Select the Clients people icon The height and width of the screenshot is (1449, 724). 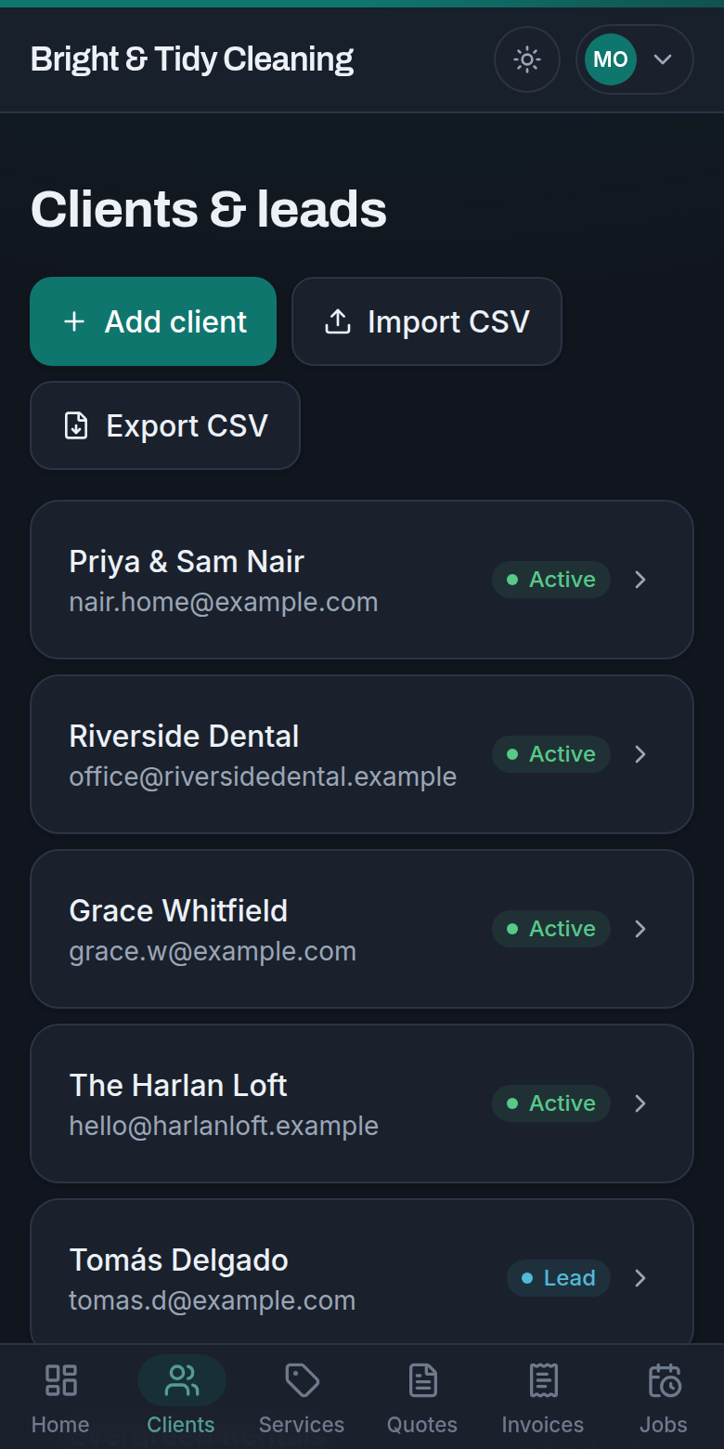(x=181, y=1381)
